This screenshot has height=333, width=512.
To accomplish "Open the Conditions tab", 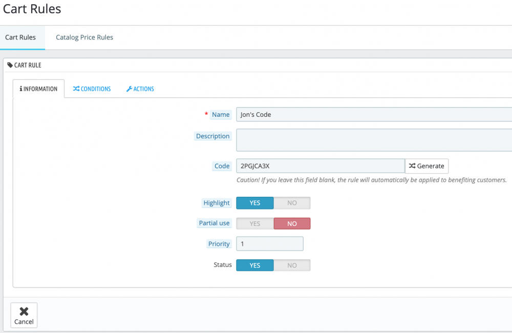I will coord(92,89).
